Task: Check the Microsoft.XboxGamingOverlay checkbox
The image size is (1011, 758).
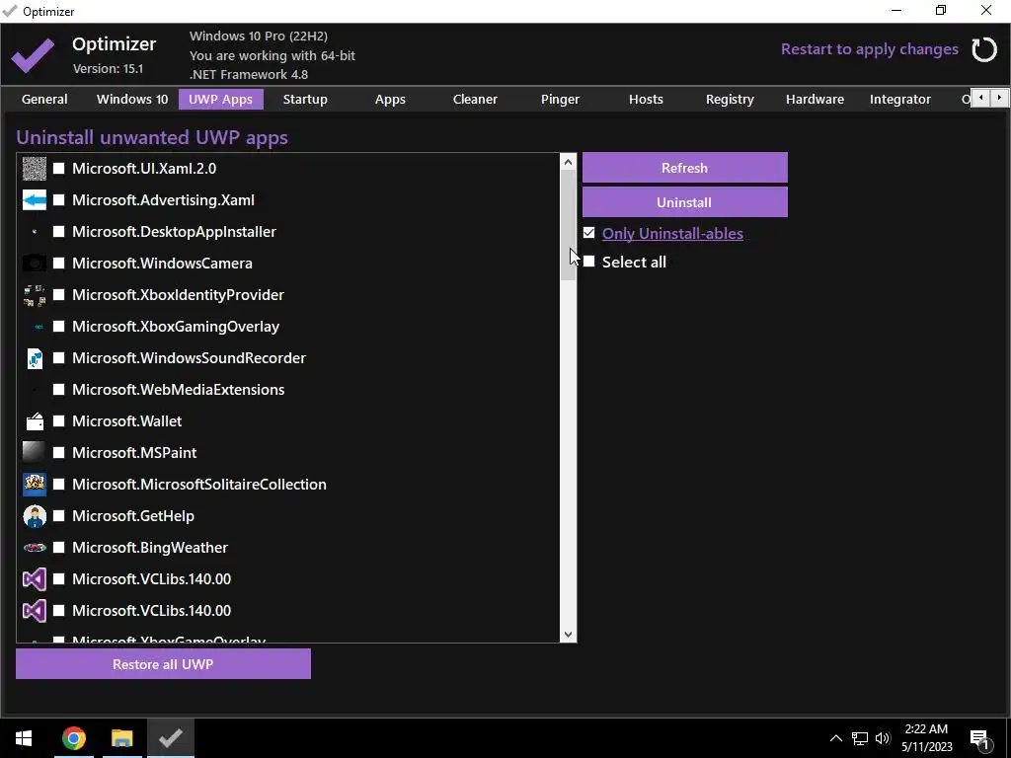Action: click(x=58, y=327)
